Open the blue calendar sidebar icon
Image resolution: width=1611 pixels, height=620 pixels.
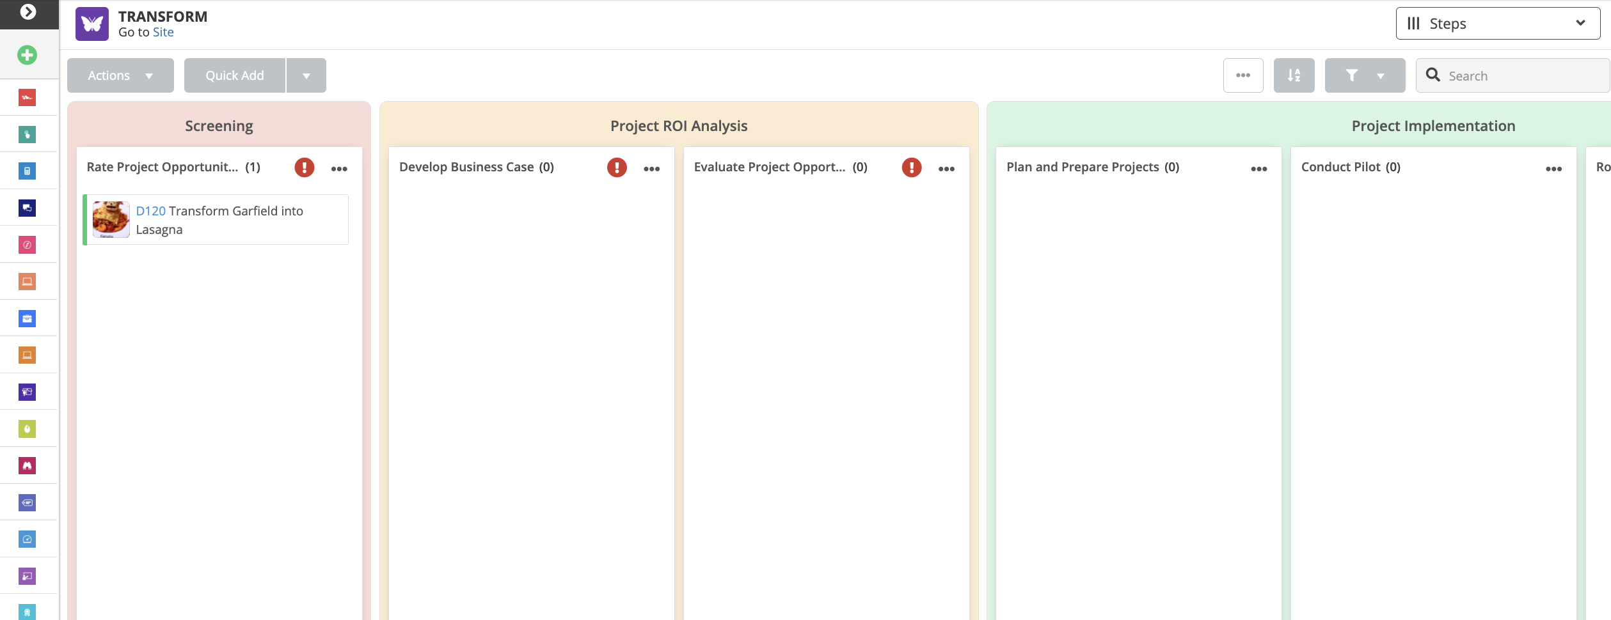tap(27, 318)
